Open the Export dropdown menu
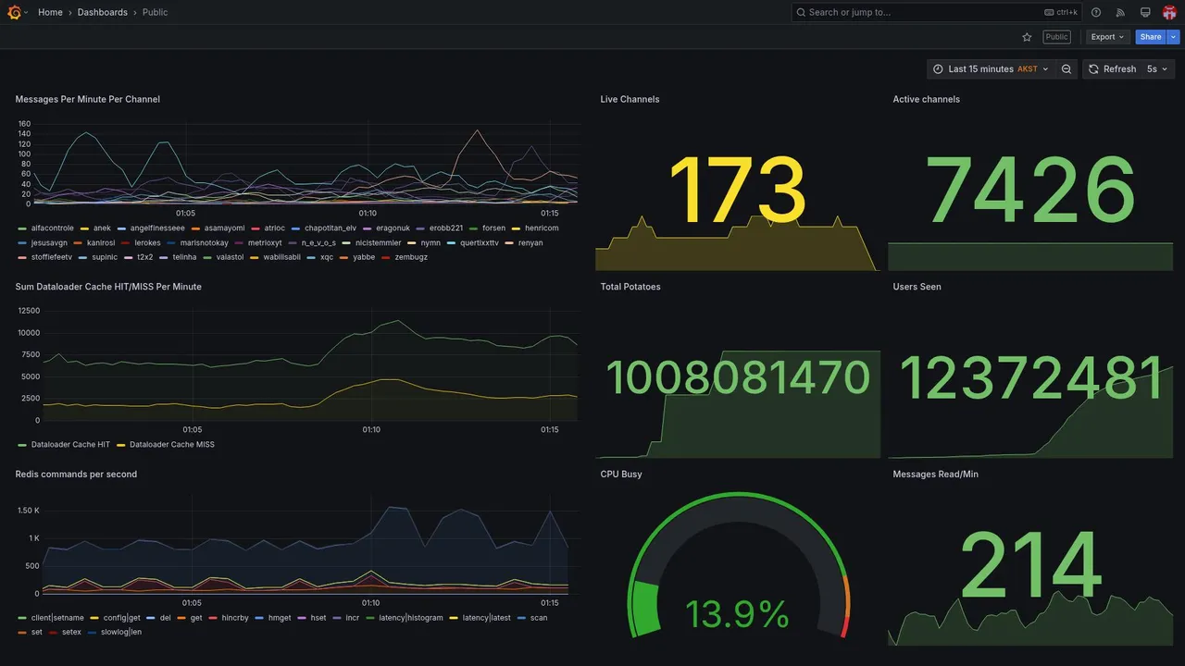Viewport: 1185px width, 666px height. 1108,37
